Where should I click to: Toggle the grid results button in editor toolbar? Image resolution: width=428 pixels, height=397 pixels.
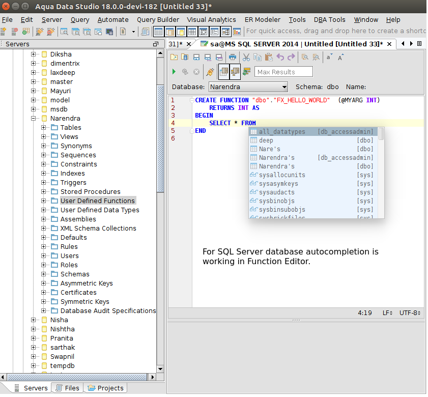click(x=224, y=72)
